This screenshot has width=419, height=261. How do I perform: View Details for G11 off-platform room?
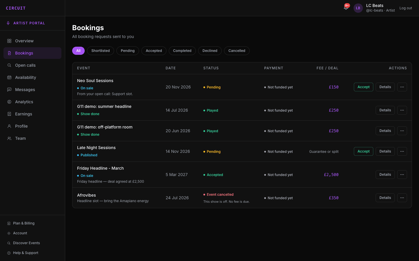(385, 131)
